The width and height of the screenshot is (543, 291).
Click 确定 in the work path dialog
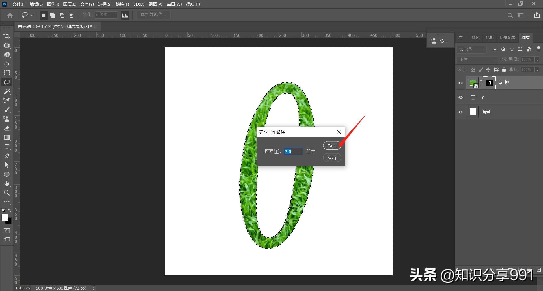point(332,145)
